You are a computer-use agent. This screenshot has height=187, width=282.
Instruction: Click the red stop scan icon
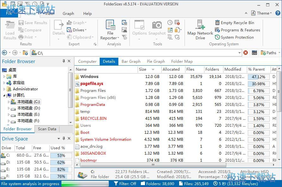coord(246,53)
